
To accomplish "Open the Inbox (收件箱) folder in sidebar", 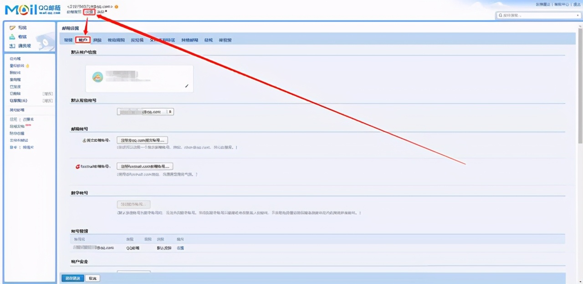I will pyautogui.click(x=15, y=59).
